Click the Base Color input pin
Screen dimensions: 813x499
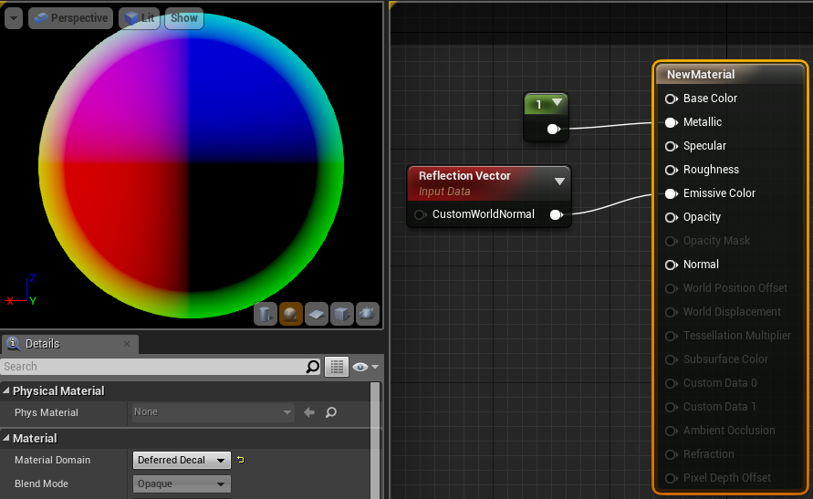(x=671, y=99)
